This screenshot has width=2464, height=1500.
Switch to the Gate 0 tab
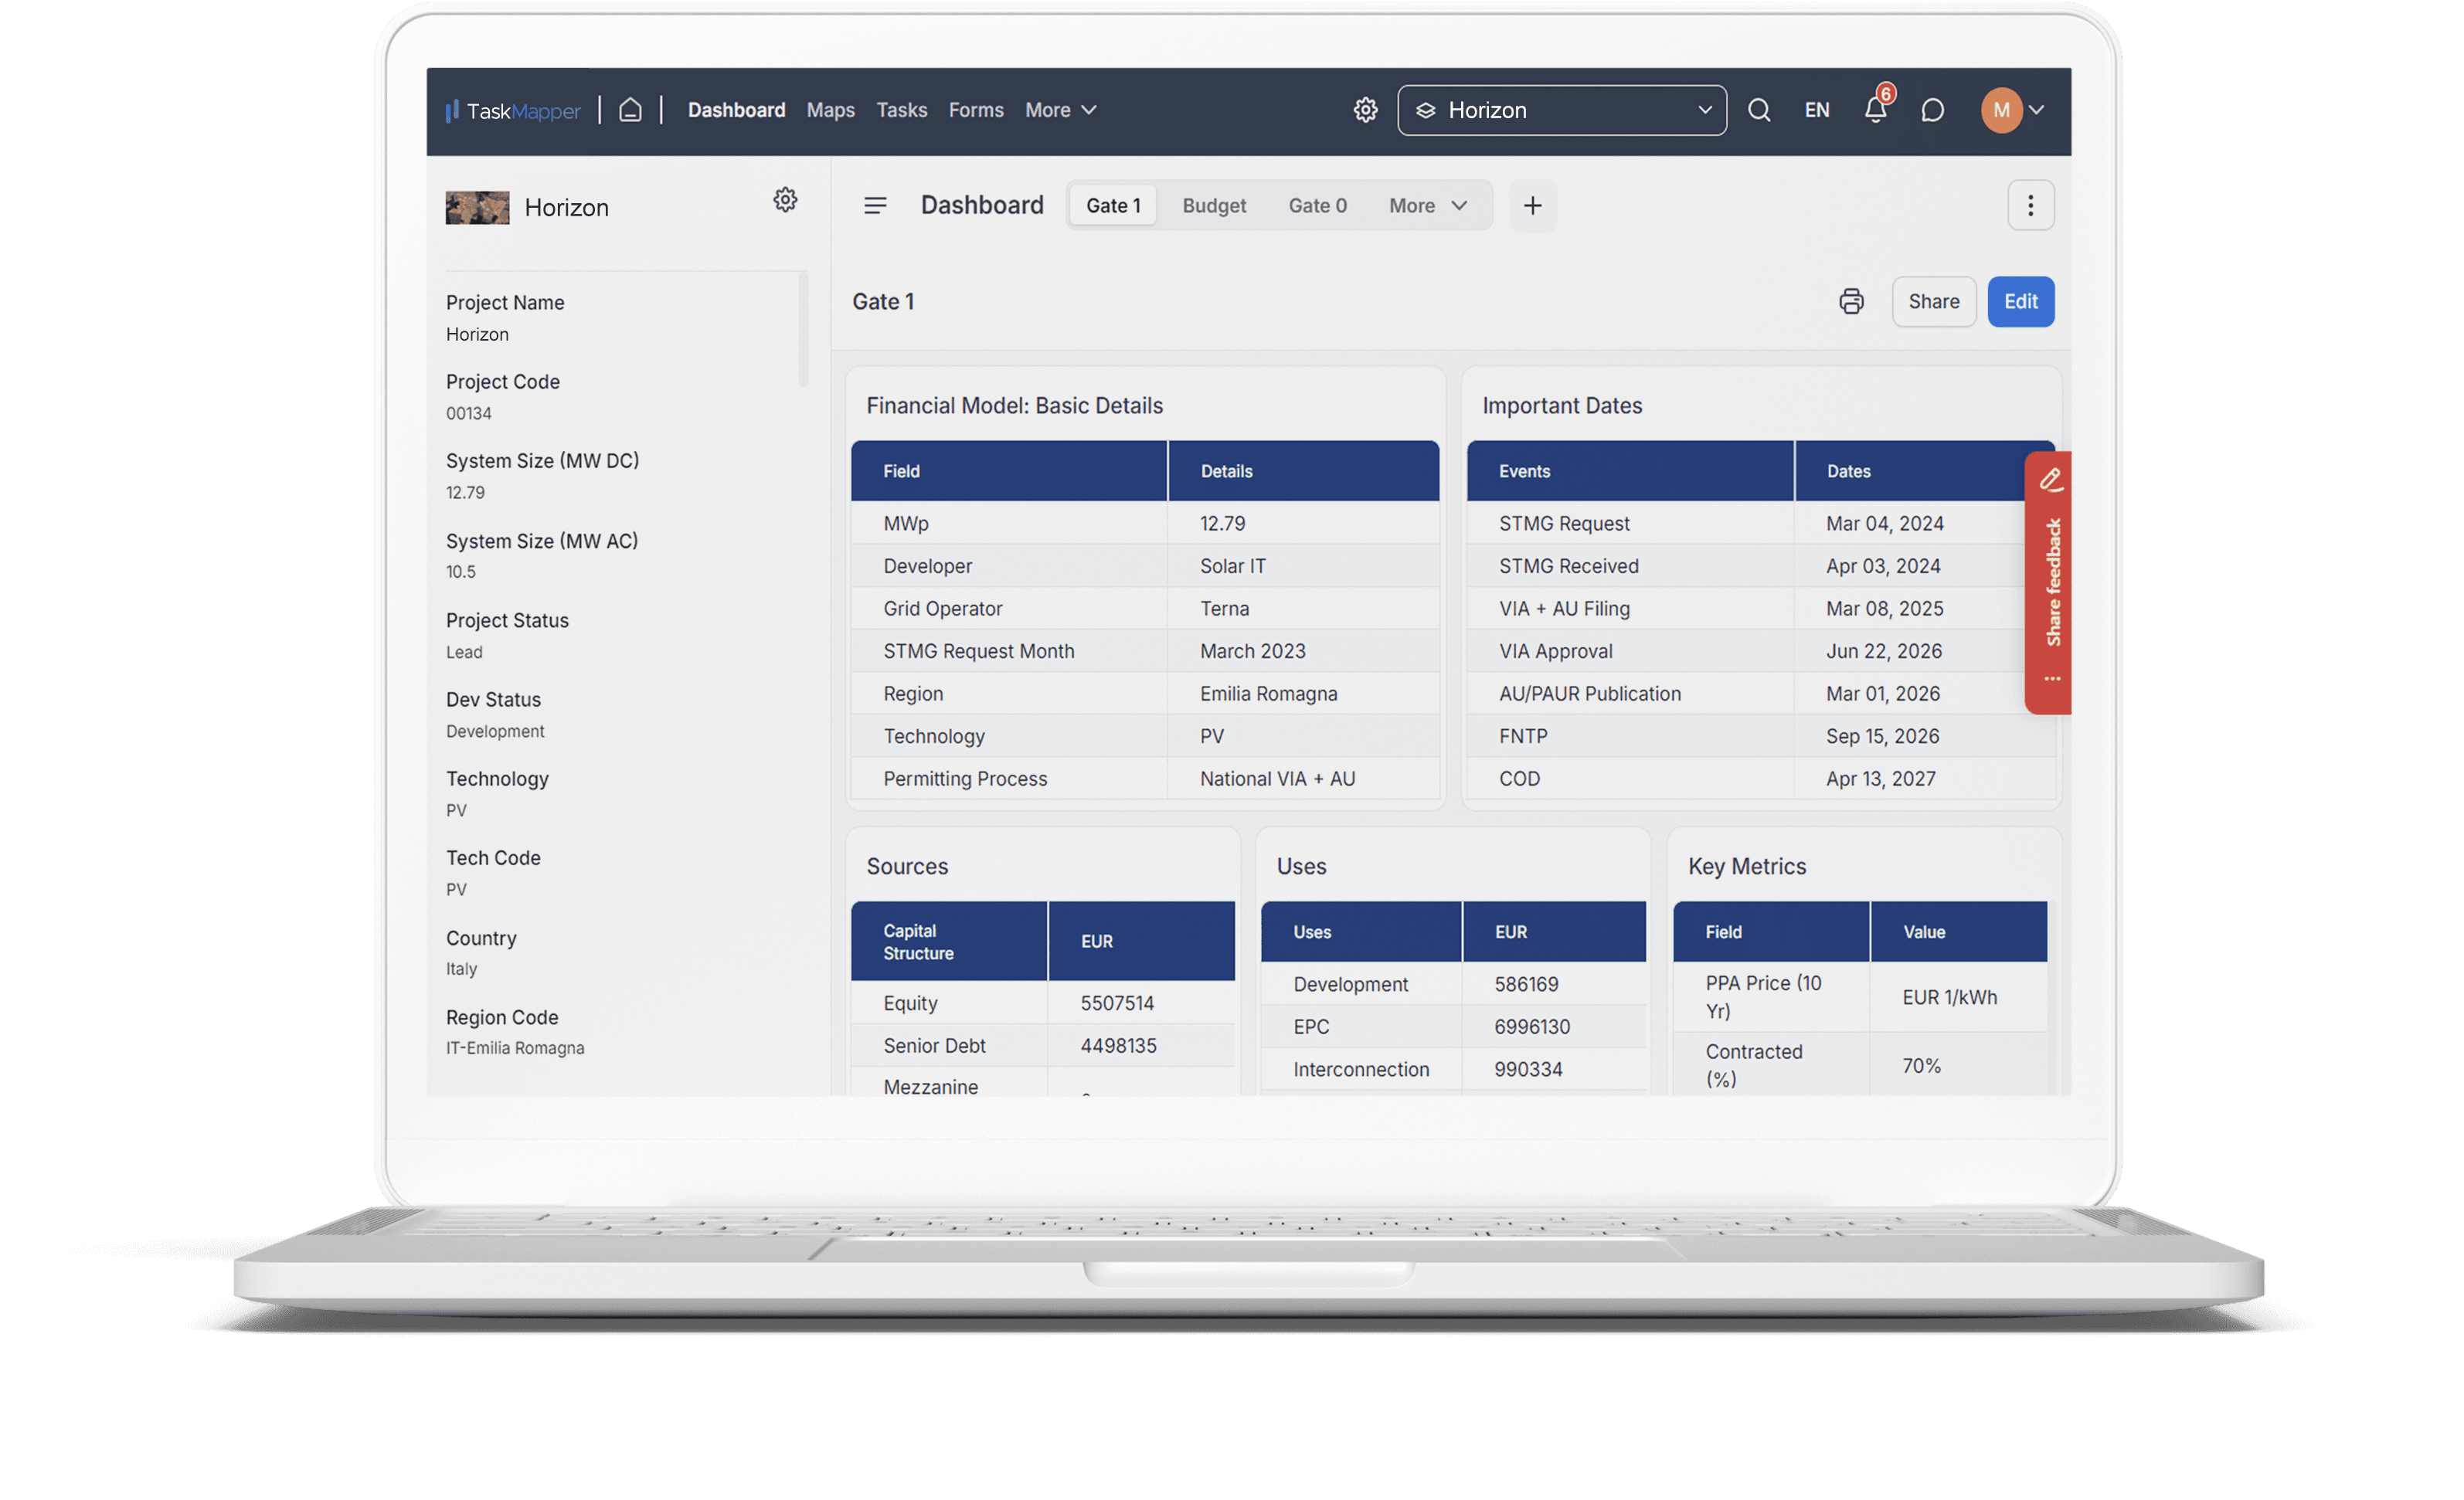click(1318, 204)
